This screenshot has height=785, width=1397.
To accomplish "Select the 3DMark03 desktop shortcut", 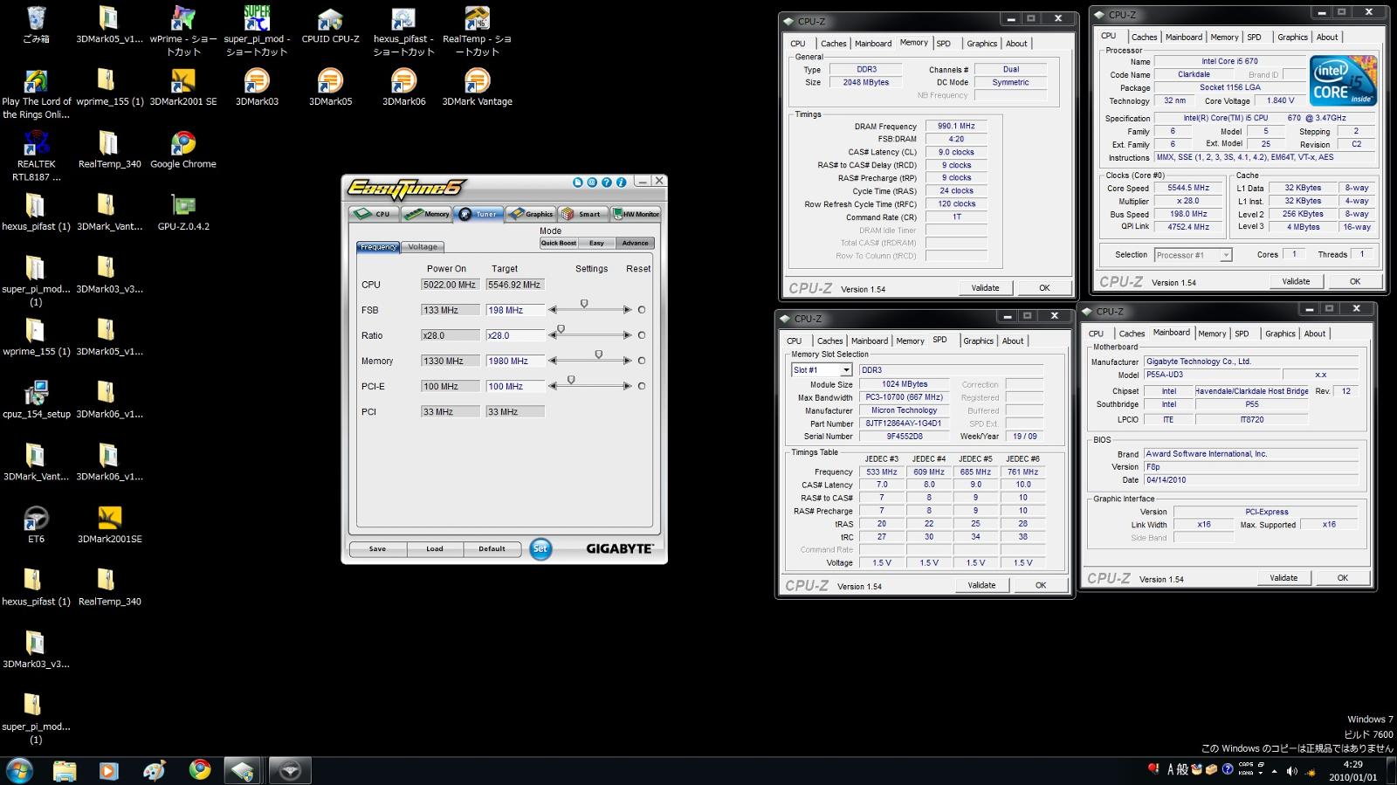I will [x=257, y=87].
